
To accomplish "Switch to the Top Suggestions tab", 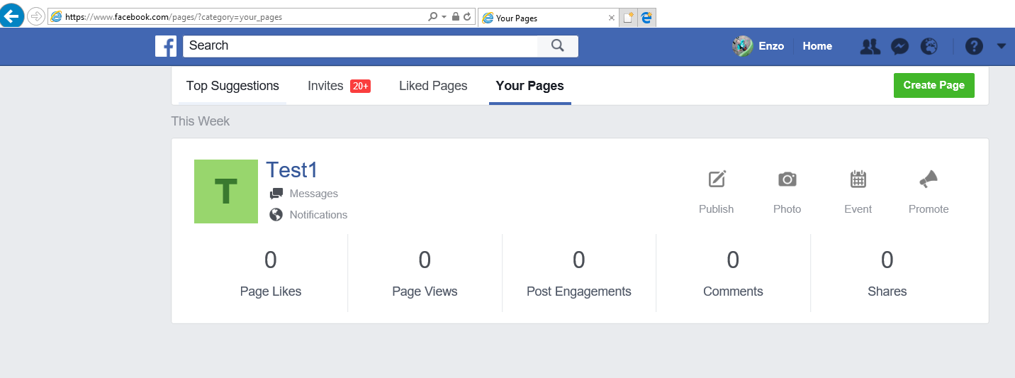I will pos(232,86).
